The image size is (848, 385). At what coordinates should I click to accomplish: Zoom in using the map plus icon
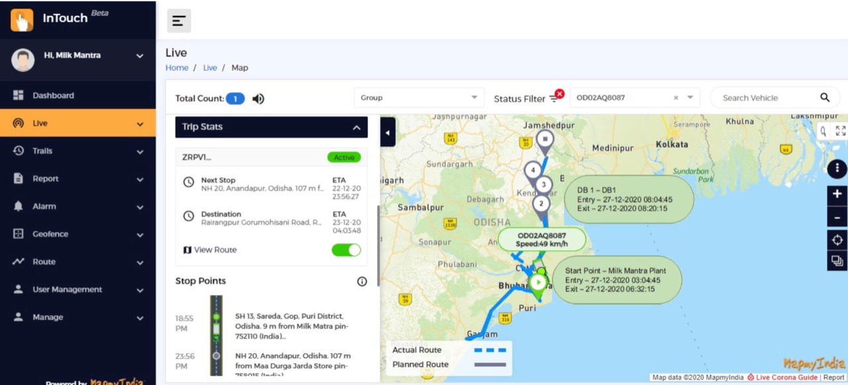point(837,194)
